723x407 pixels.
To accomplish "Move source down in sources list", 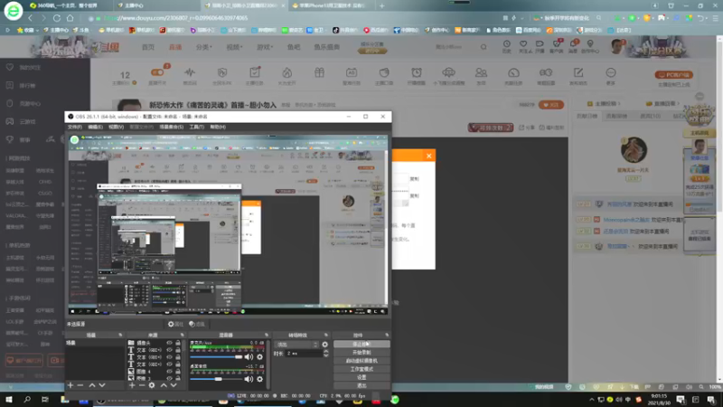I will point(174,385).
